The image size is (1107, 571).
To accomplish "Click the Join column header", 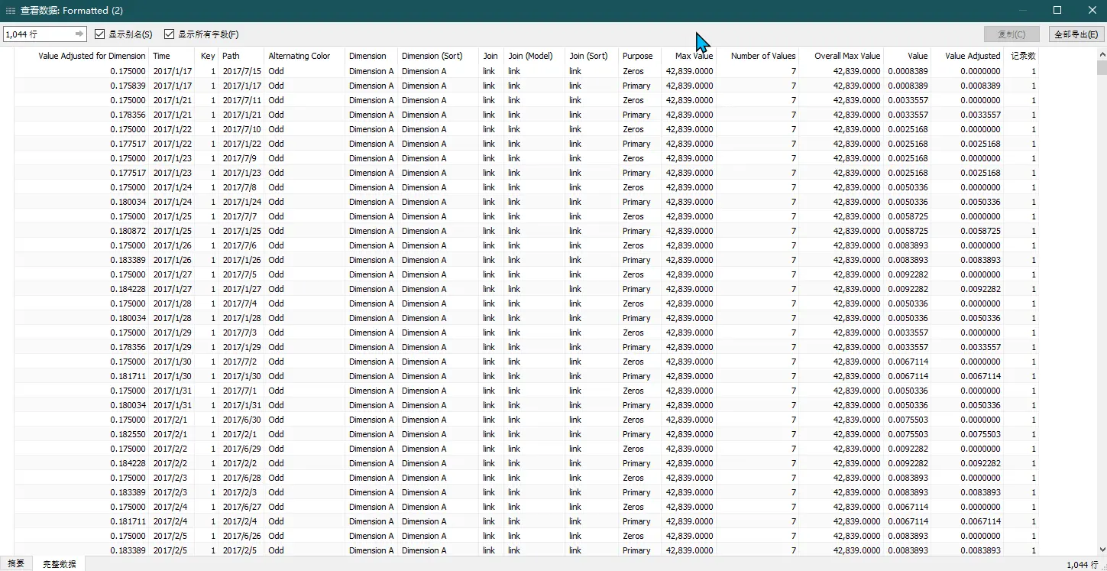I will [x=490, y=56].
